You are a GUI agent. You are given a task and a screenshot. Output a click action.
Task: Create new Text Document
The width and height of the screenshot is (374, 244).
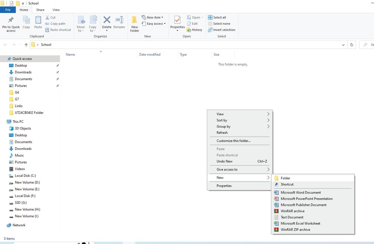[x=313, y=217]
